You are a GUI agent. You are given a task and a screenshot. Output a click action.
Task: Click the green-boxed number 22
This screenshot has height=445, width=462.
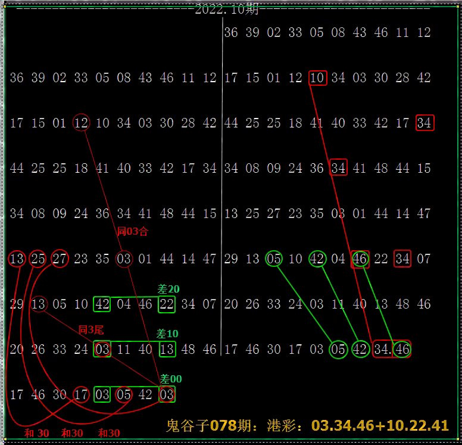tap(167, 304)
